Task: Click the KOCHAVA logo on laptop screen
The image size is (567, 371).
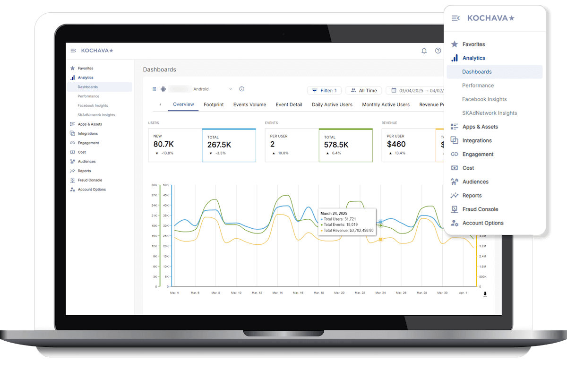Action: pyautogui.click(x=97, y=51)
